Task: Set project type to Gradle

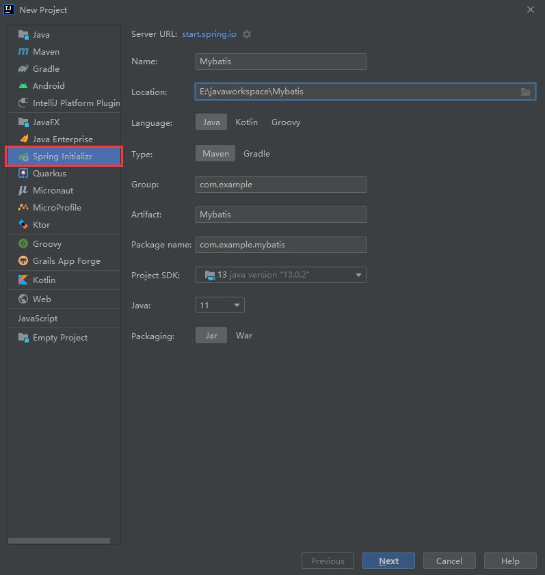Action: 256,154
